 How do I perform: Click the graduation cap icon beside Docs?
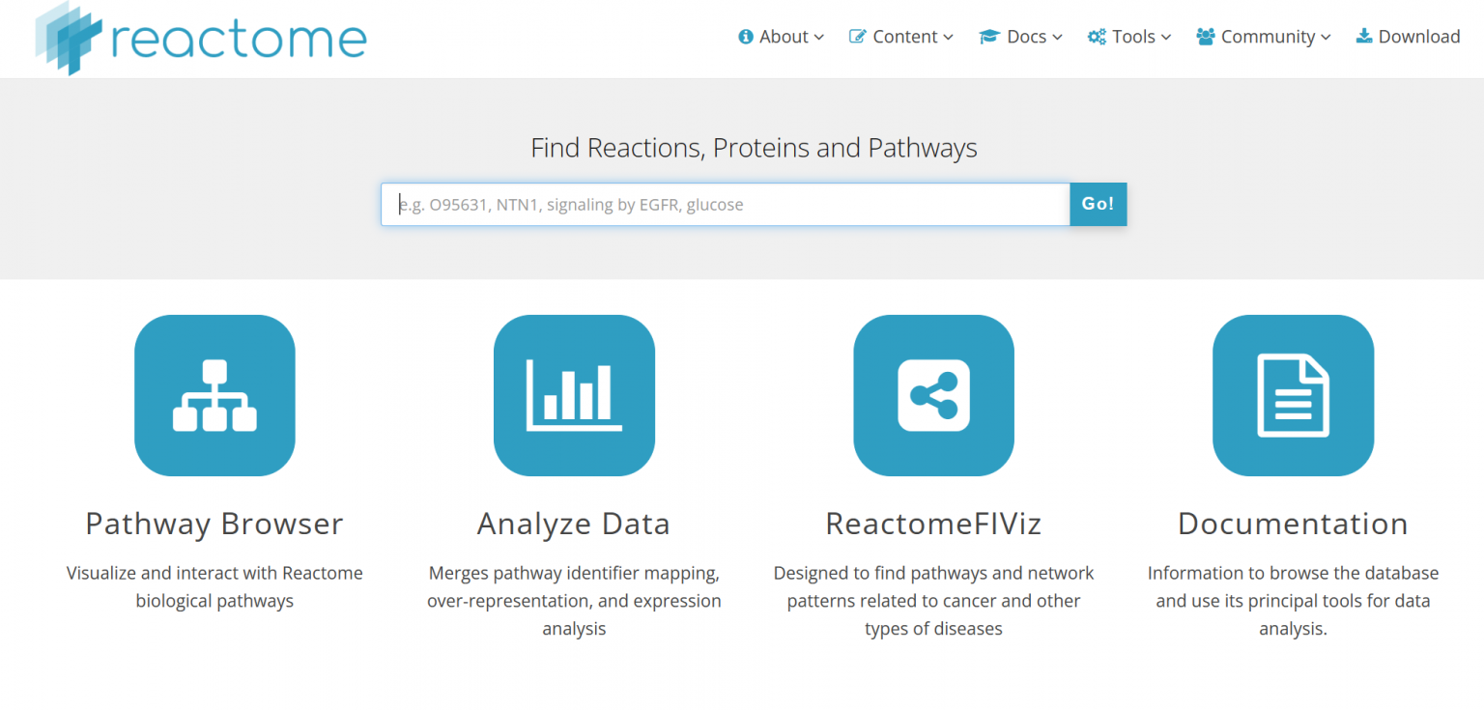pyautogui.click(x=988, y=37)
